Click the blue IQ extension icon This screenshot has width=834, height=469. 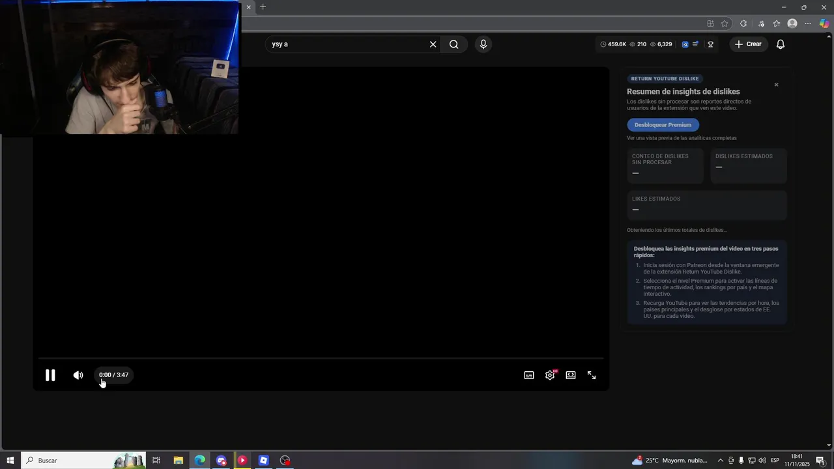click(x=685, y=44)
